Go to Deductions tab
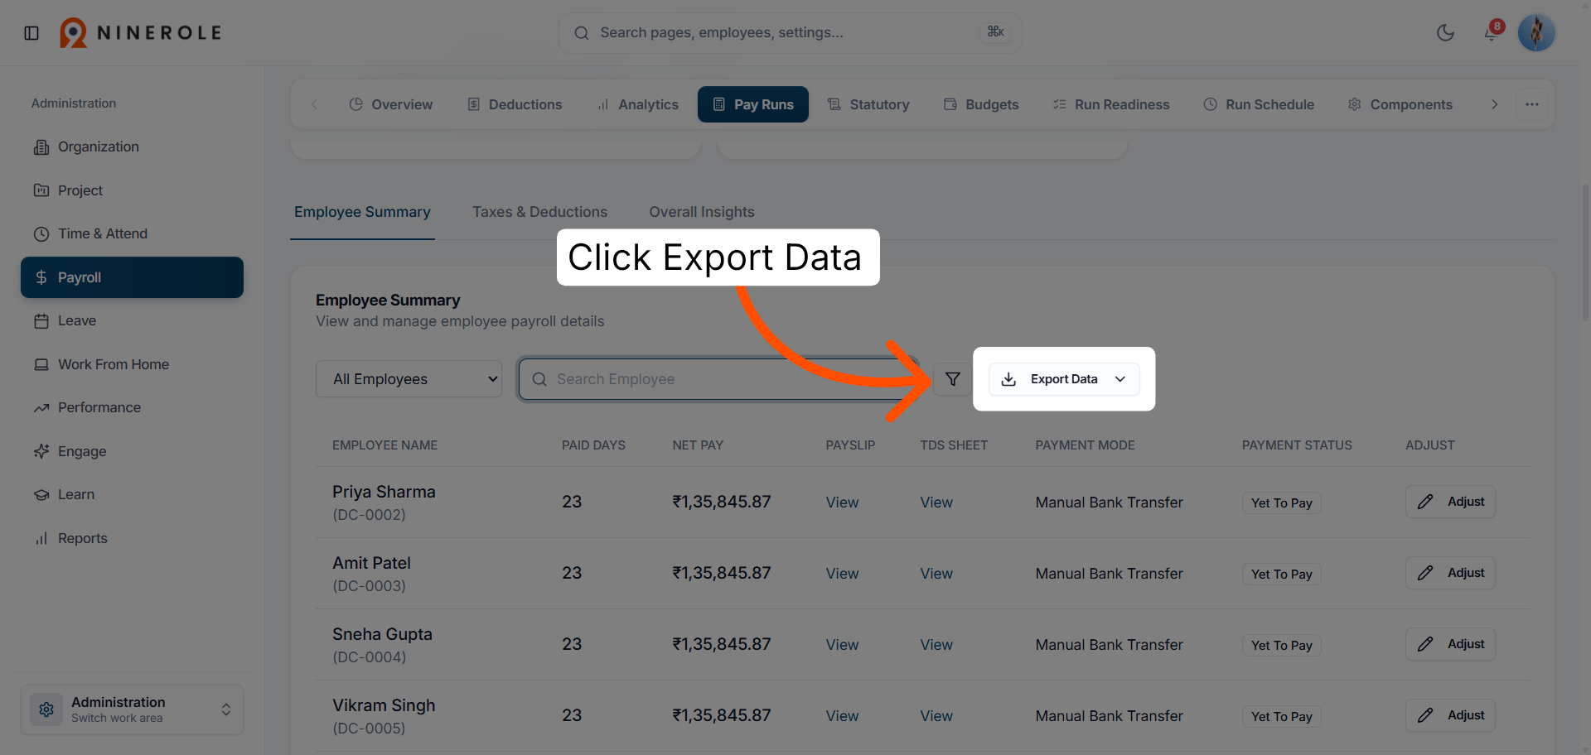The width and height of the screenshot is (1591, 755). (x=515, y=104)
